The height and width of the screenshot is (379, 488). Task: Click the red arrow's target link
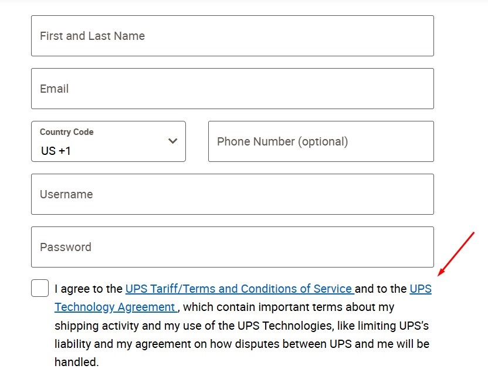(x=420, y=289)
